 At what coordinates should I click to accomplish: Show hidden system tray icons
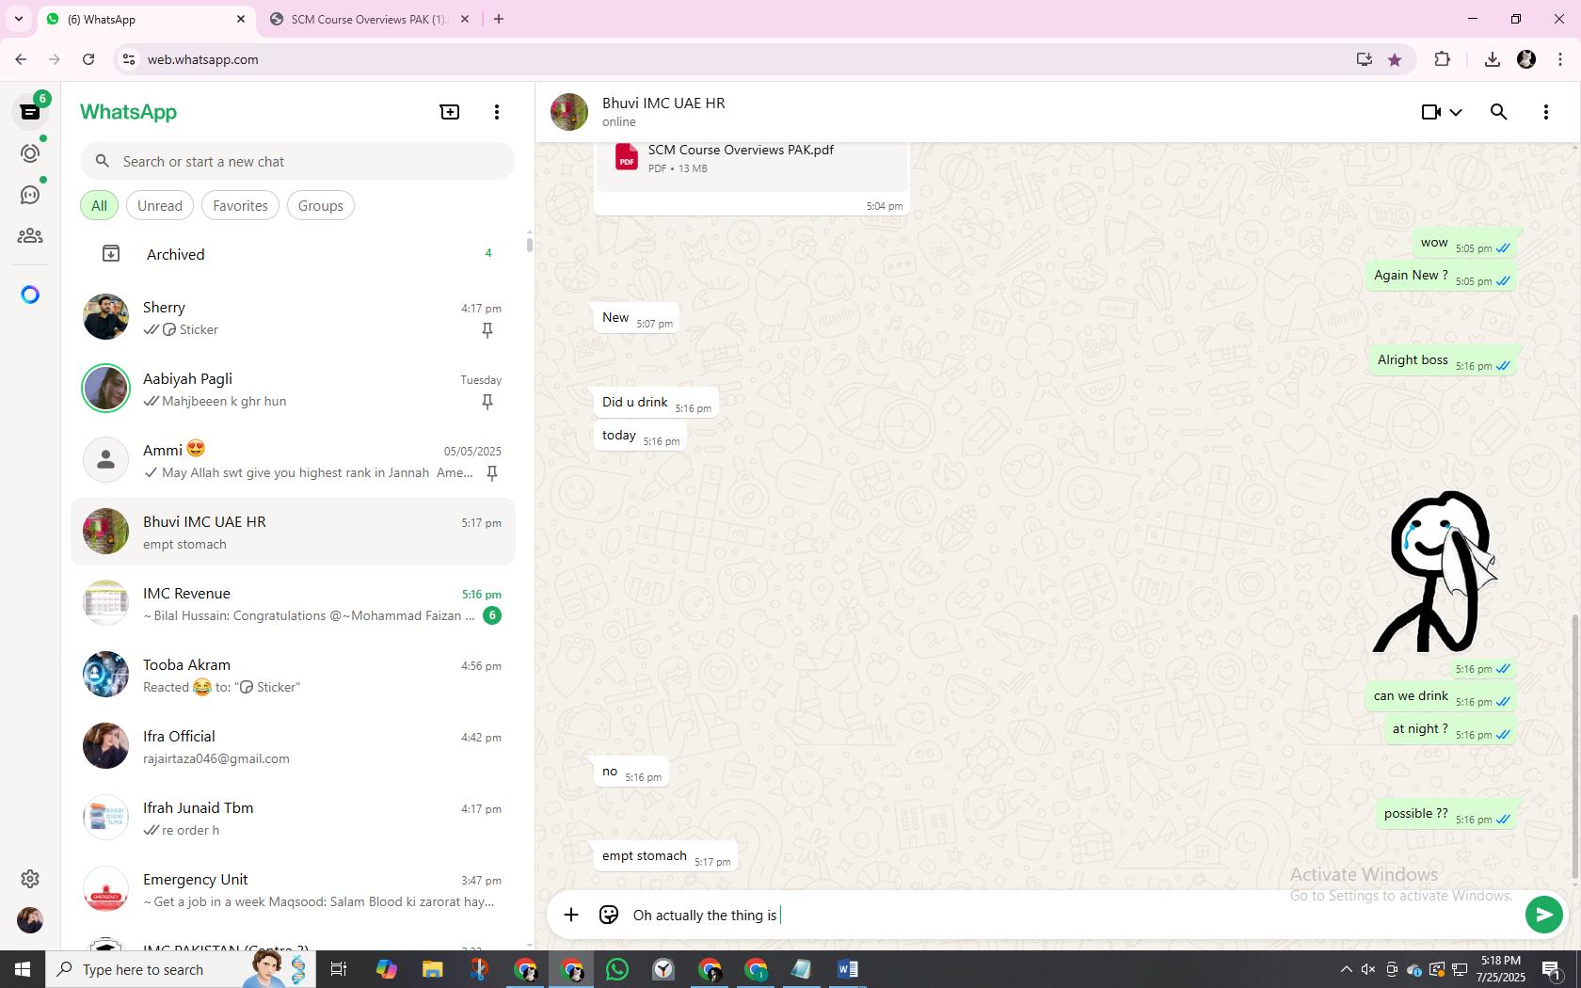pyautogui.click(x=1346, y=969)
